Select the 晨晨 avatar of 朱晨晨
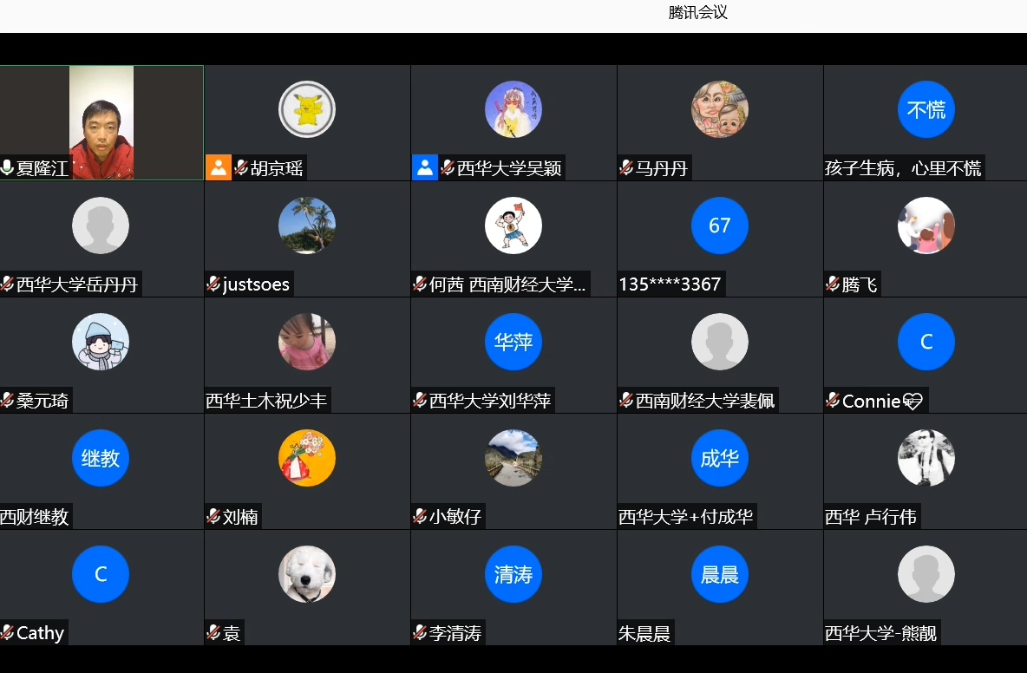 [720, 574]
